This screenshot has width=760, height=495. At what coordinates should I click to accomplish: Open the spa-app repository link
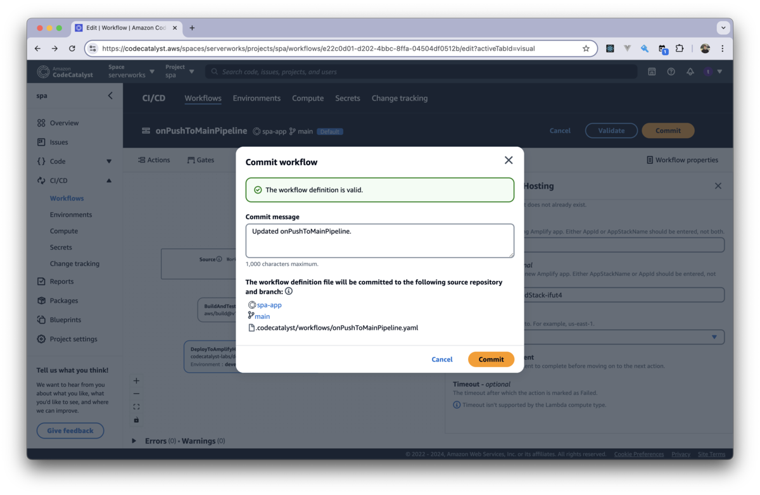click(269, 304)
